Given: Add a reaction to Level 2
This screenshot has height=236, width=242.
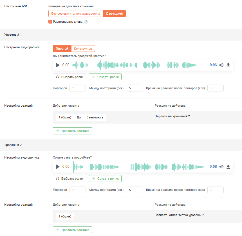Looking at the screenshot, I should (72, 230).
